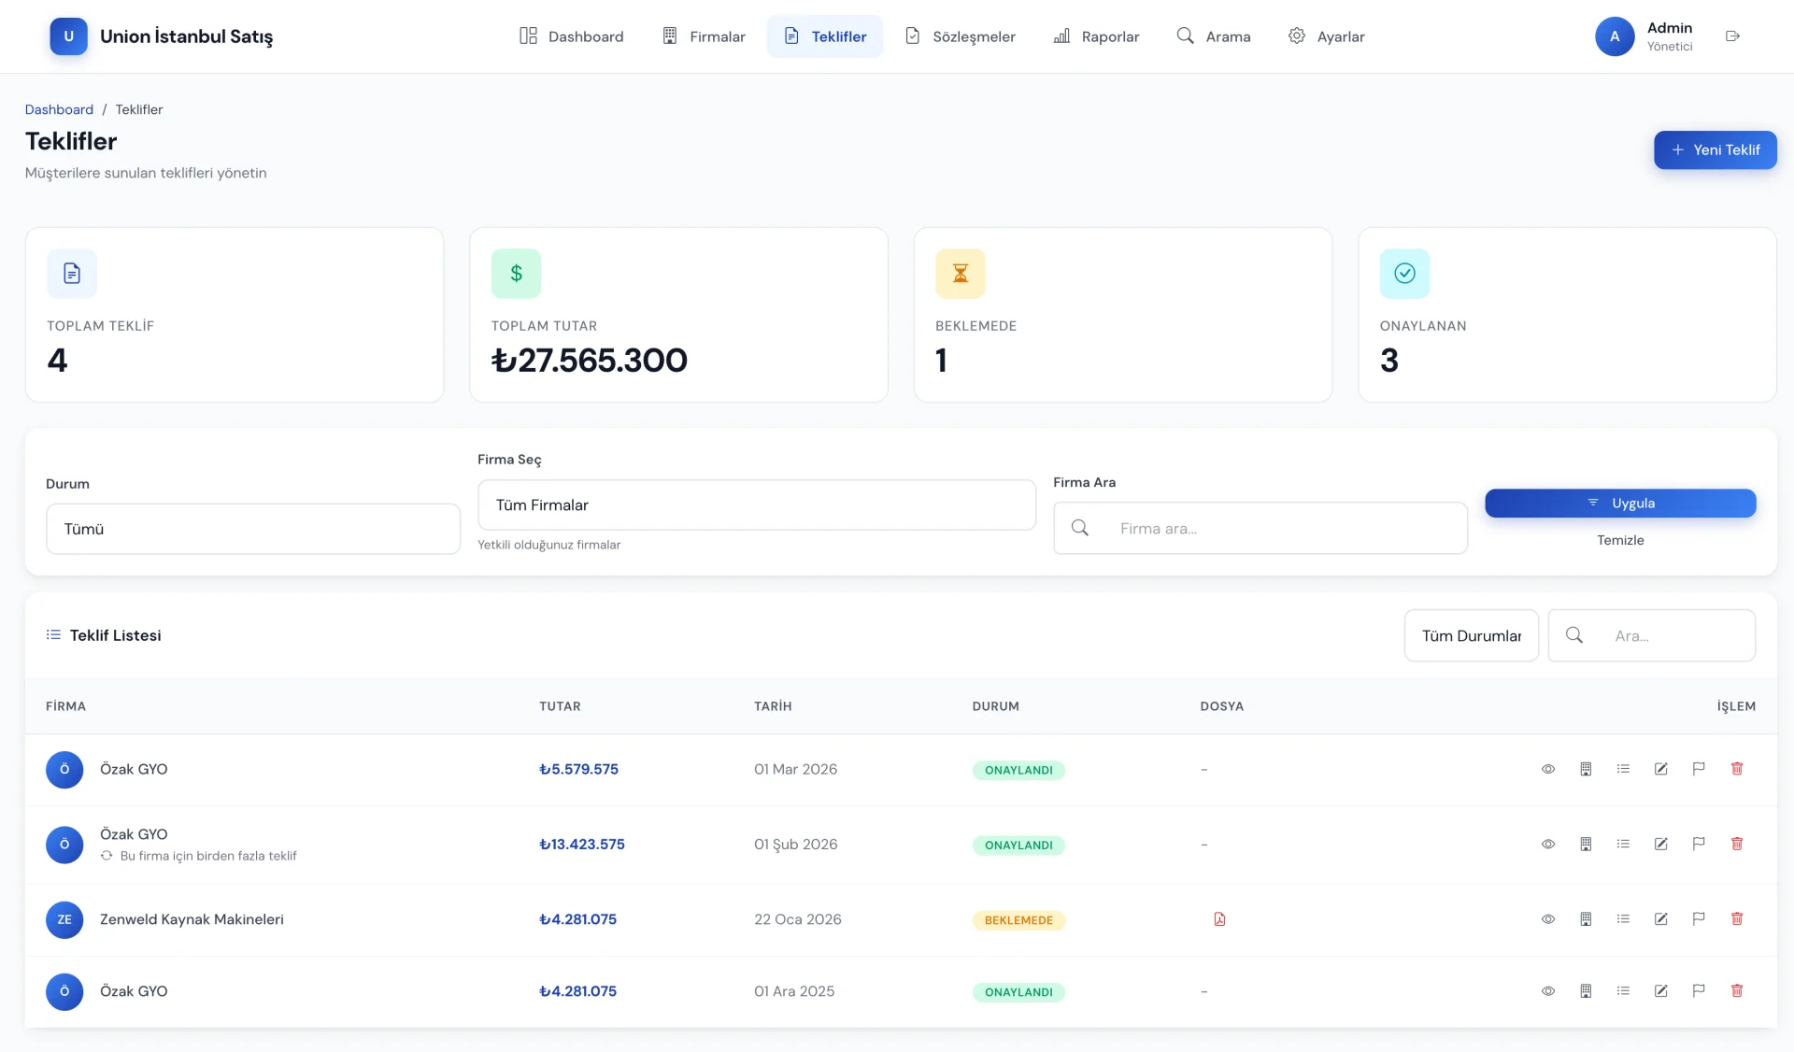This screenshot has height=1052, width=1794.
Task: Open the red PDF file for the Zenweld offer
Action: pyautogui.click(x=1219, y=919)
